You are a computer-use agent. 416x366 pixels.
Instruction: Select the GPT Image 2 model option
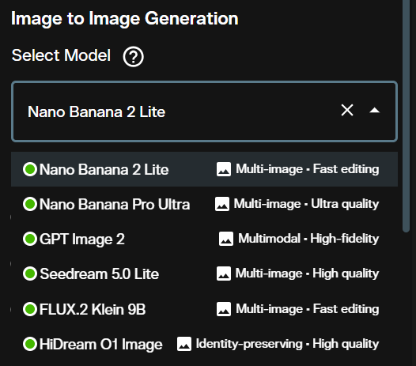[204, 239]
